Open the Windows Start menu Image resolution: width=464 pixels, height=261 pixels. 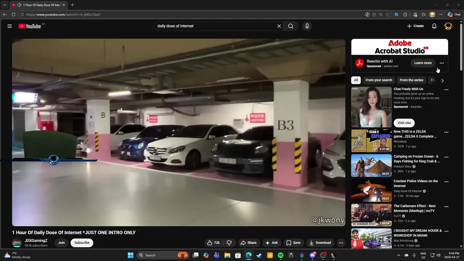(130, 255)
